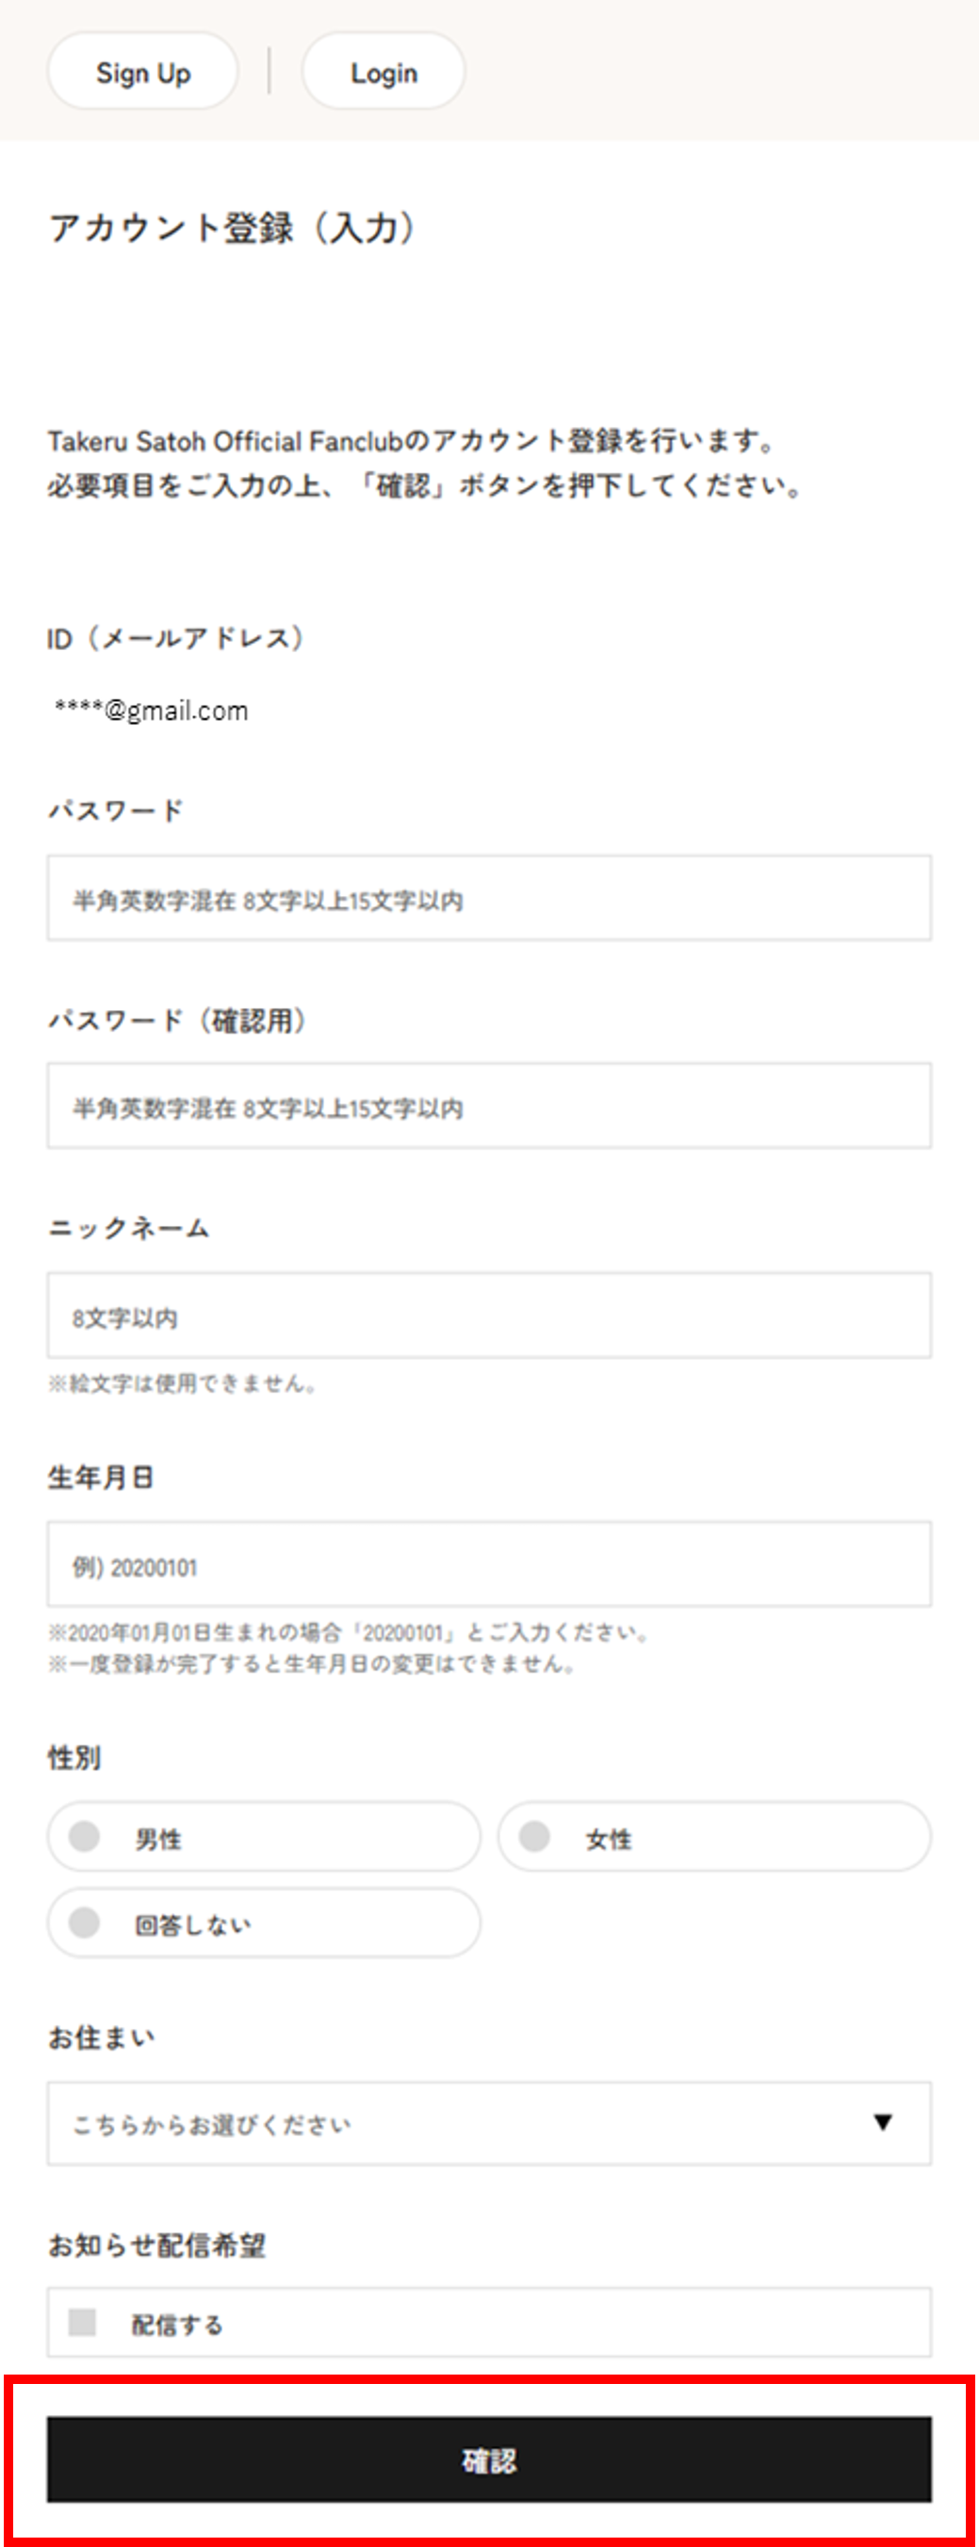Image resolution: width=979 pixels, height=2547 pixels.
Task: Choose the 女性 radio option
Action: [714, 1837]
